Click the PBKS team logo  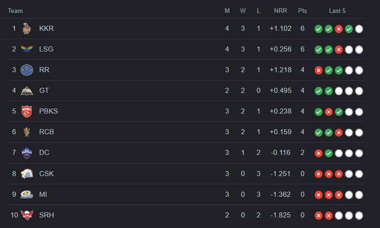pos(27,111)
